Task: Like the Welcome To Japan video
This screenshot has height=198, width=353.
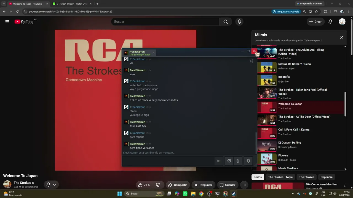Action: 144,185
